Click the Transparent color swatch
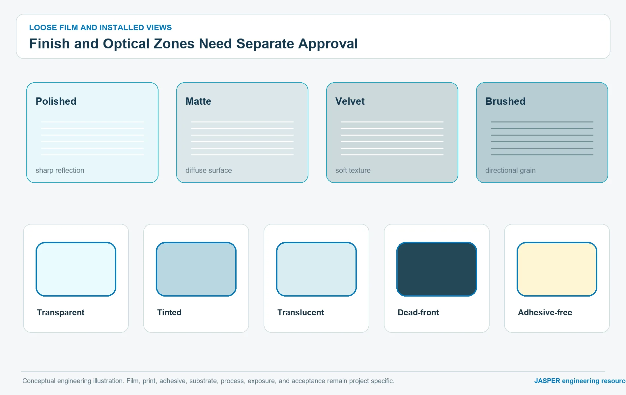 pyautogui.click(x=76, y=269)
